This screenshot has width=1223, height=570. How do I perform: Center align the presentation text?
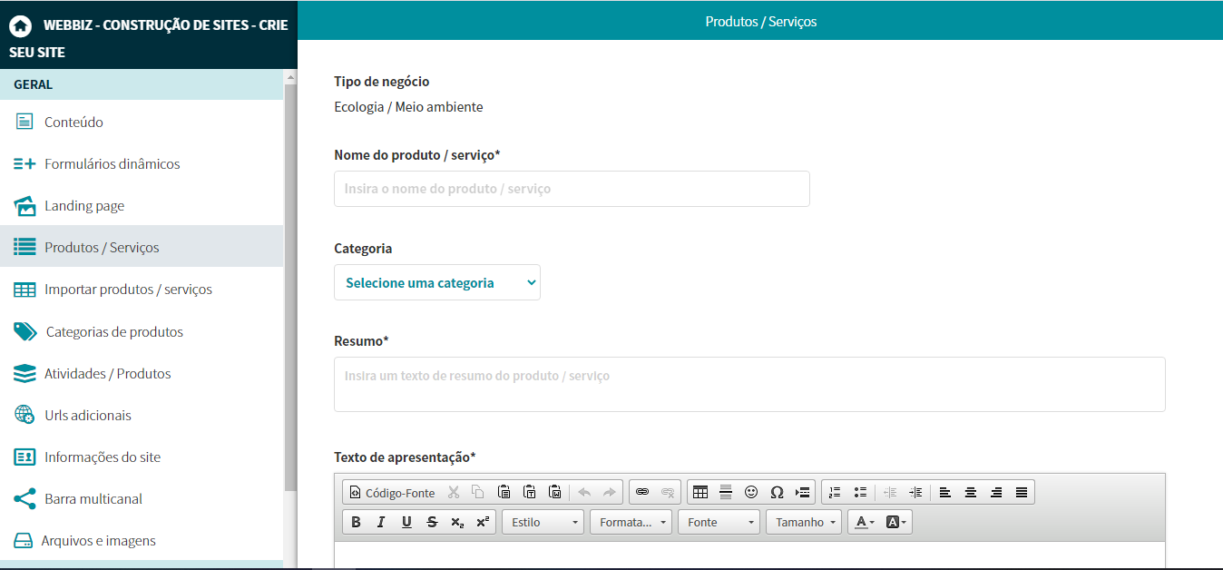(971, 492)
